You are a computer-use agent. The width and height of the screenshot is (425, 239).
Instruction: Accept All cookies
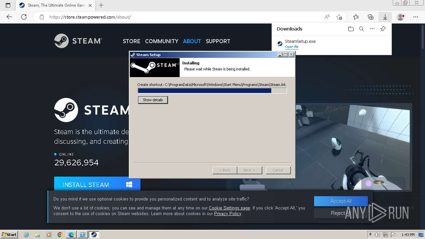[341, 201]
